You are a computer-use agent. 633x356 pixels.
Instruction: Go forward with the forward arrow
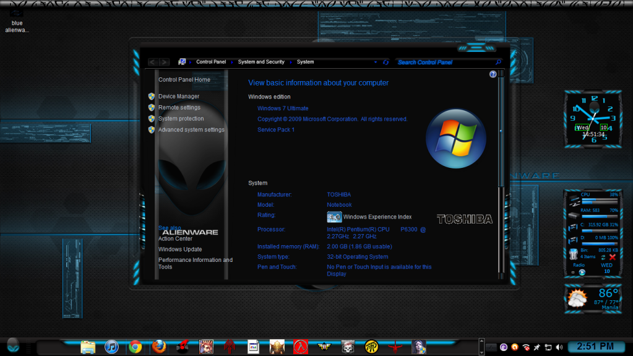[x=164, y=62]
